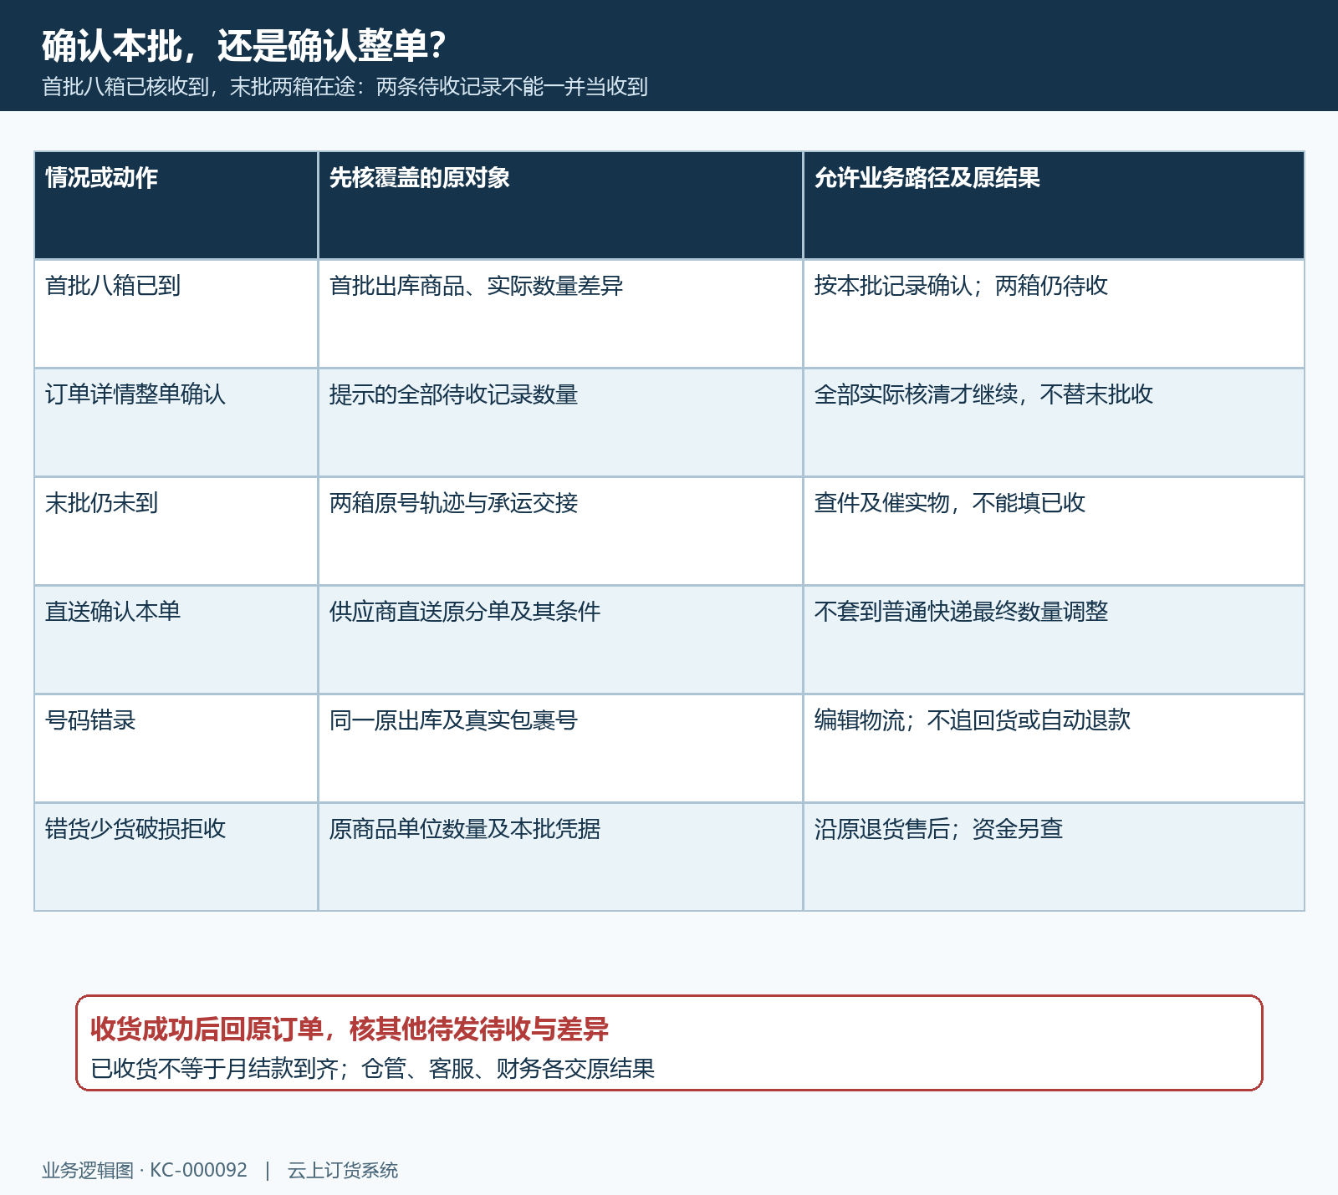Select cell 查件及催实物,不能填已收

click(1054, 531)
